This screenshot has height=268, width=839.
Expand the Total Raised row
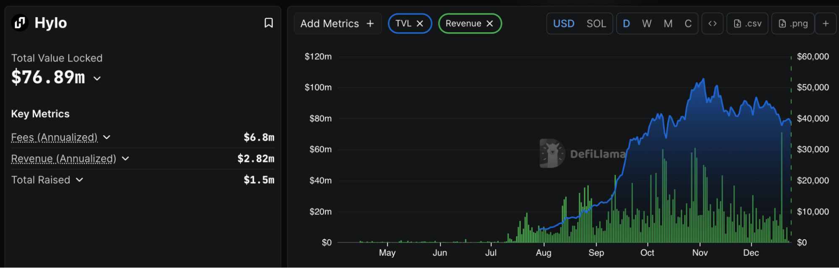[79, 180]
